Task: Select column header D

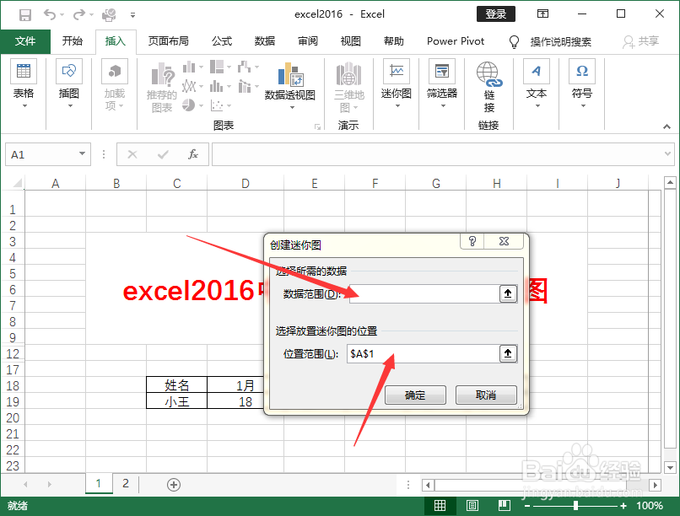Action: (246, 183)
